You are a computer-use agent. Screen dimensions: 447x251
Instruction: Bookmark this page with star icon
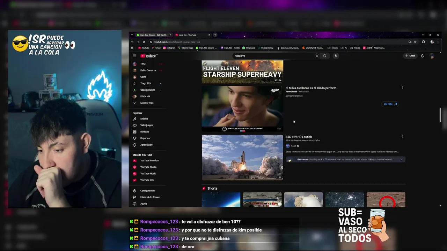click(x=415, y=42)
